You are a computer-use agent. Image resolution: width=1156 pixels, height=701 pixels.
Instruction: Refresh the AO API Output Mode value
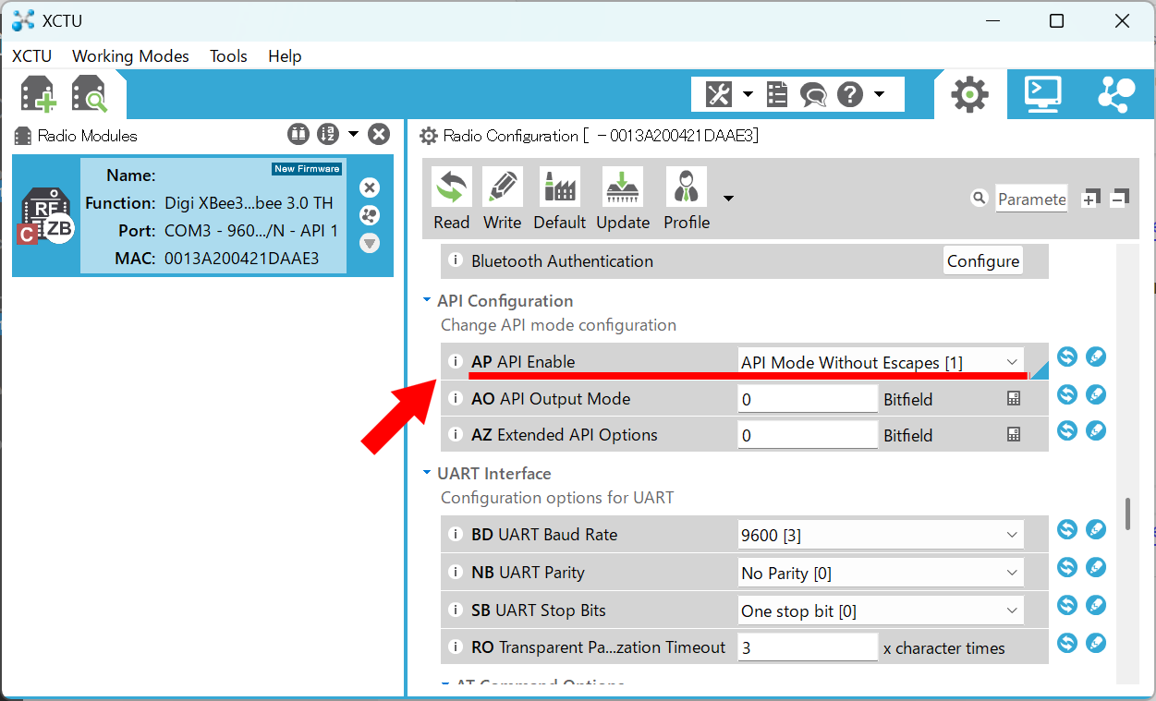pos(1067,394)
